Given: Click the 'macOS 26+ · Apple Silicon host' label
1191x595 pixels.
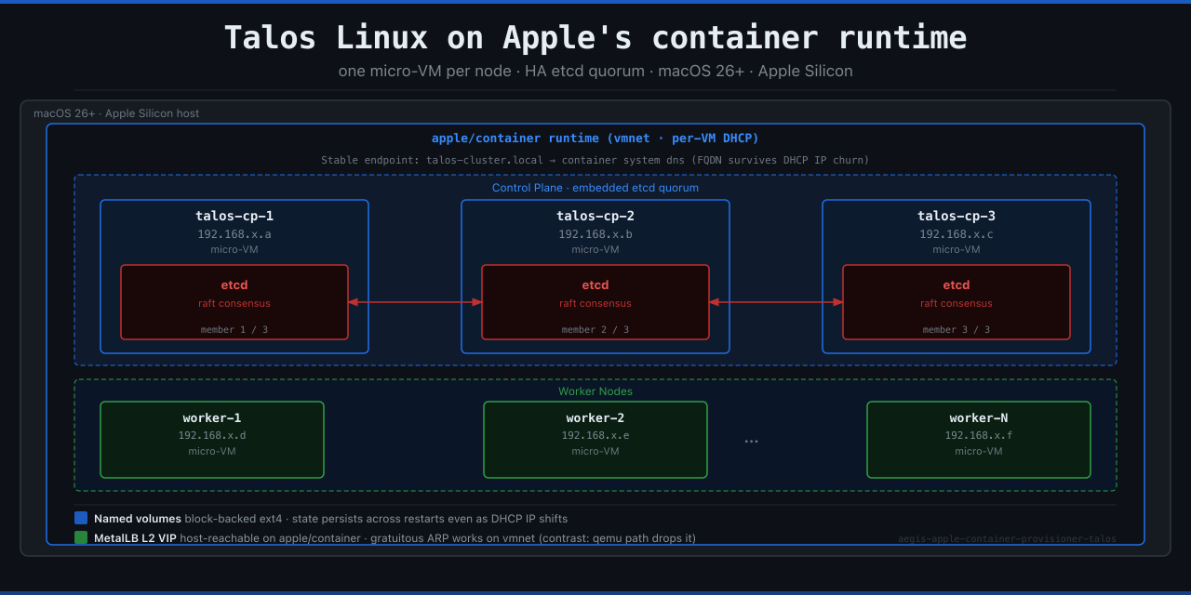Looking at the screenshot, I should click(116, 113).
